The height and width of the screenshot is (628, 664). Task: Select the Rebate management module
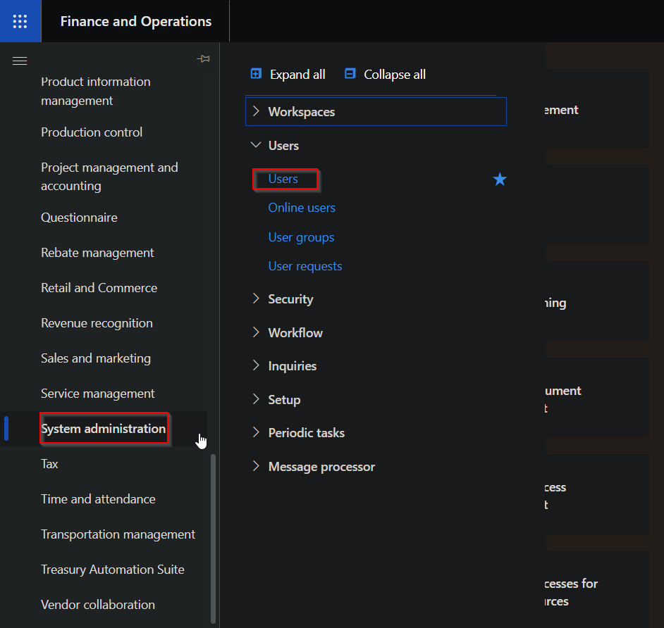pos(97,253)
